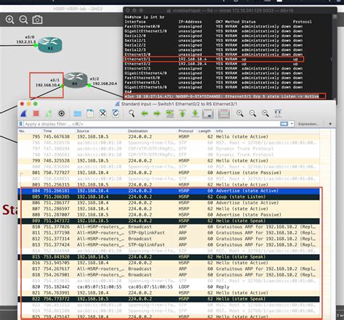Select packet 801 Advertise Passive row
Image resolution: width=344 pixels, height=320 pixels.
pyautogui.click(x=168, y=173)
